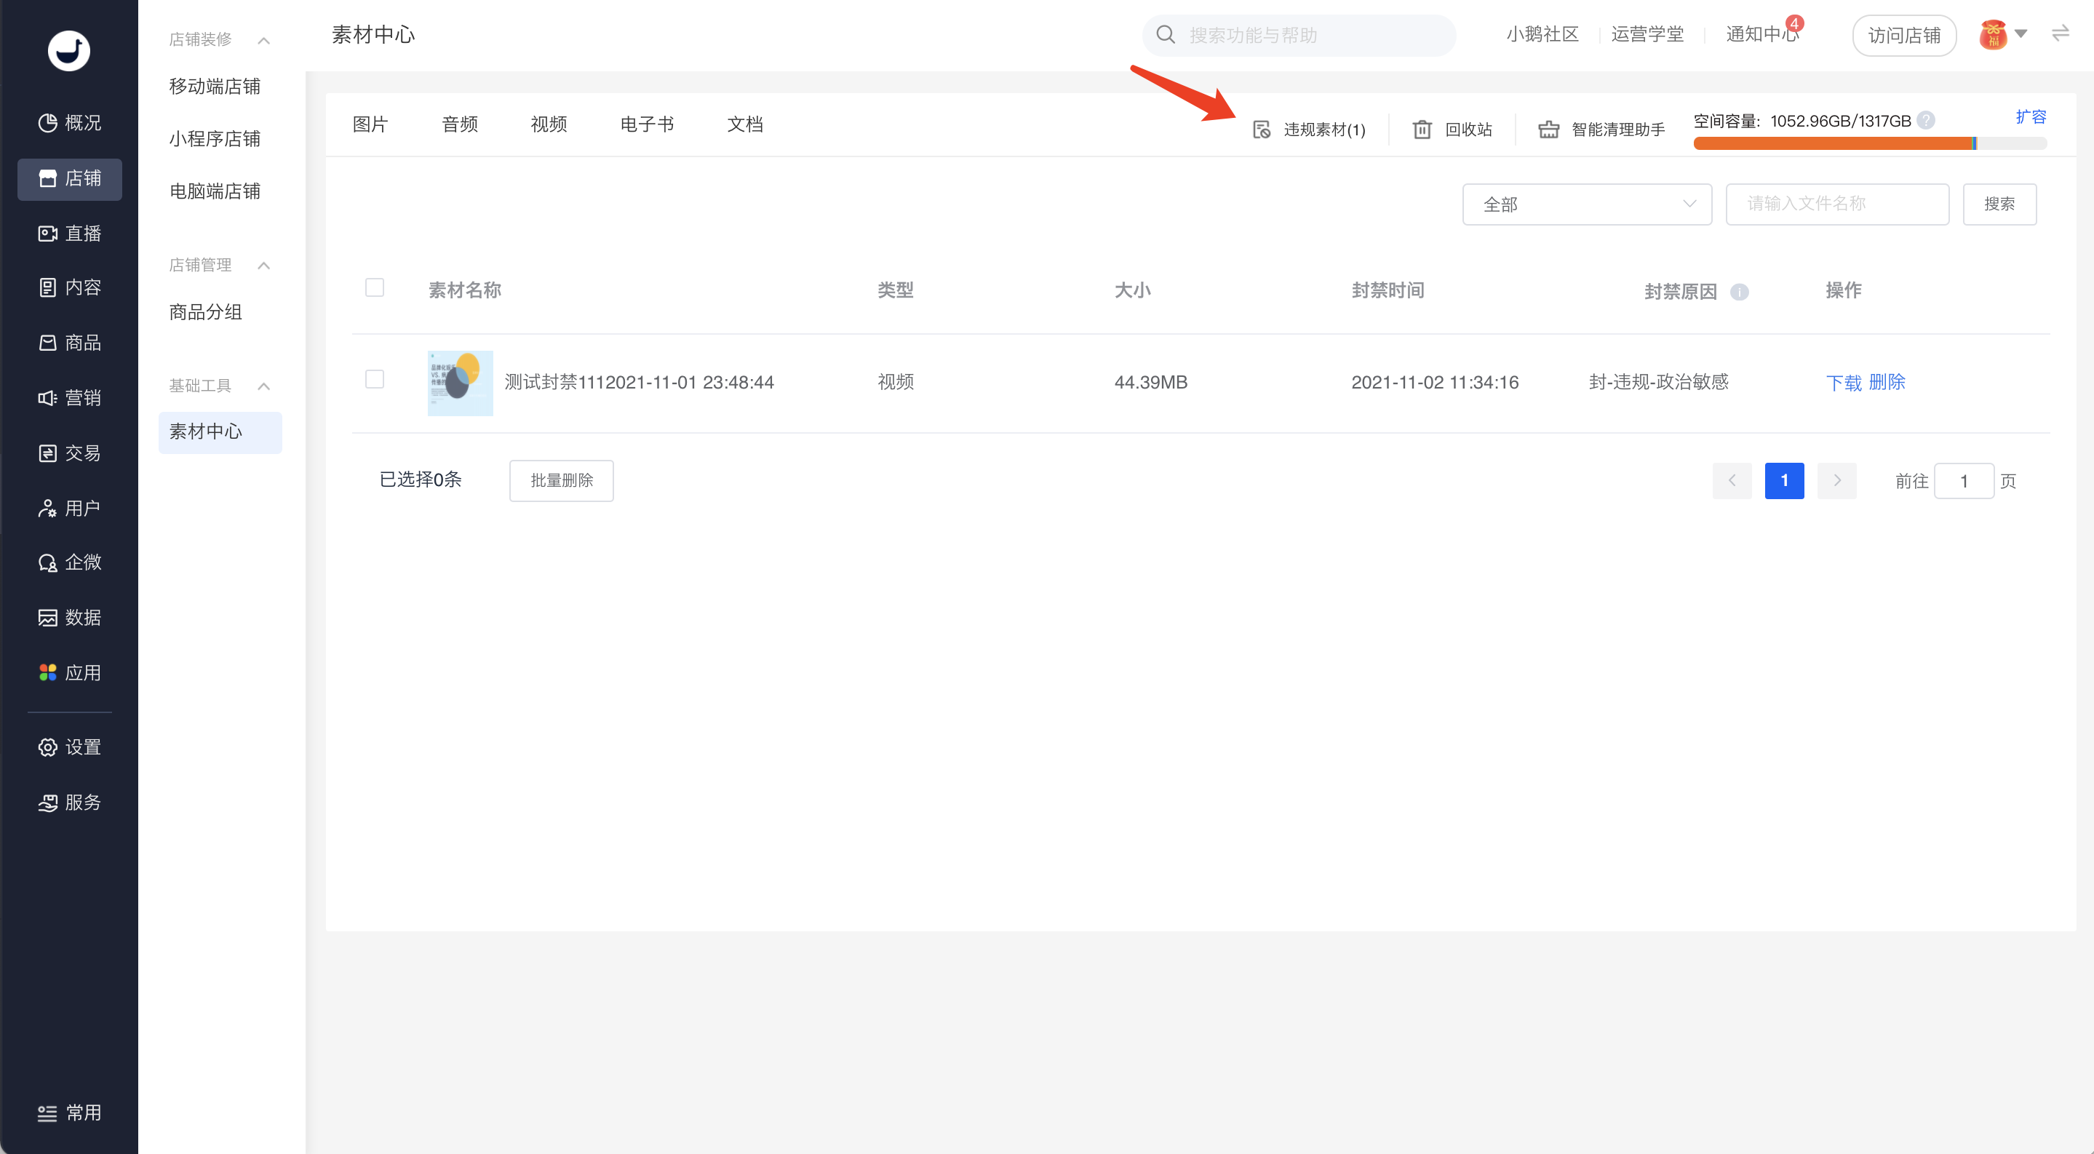This screenshot has height=1154, width=2094.
Task: Click the 封禁原因 info icon
Action: [1739, 292]
